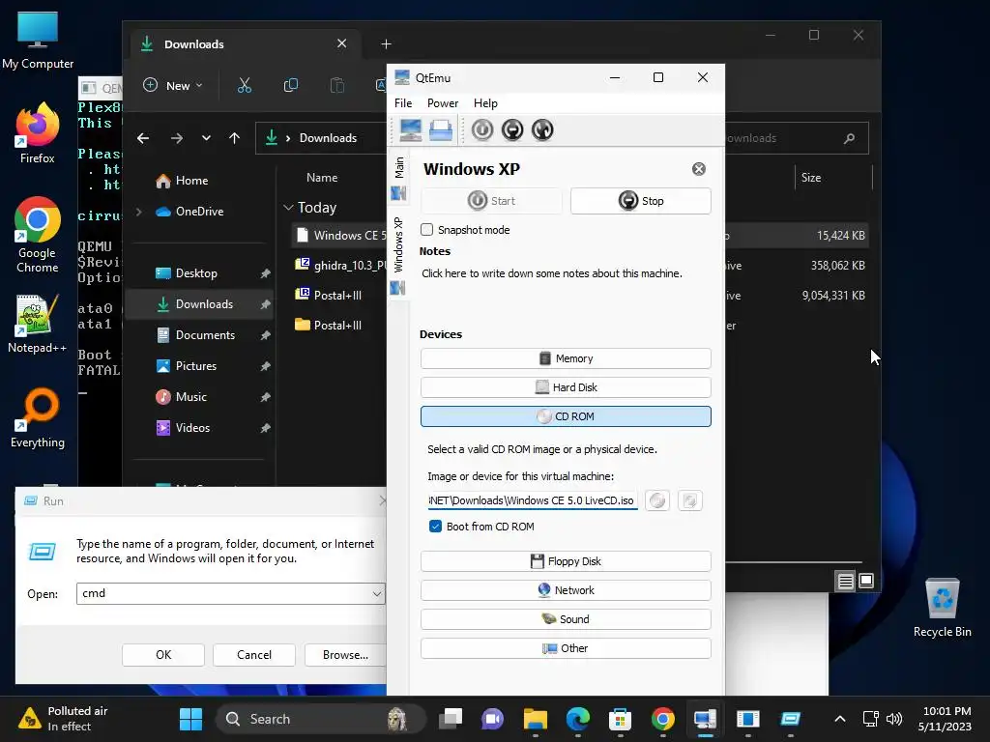Image resolution: width=990 pixels, height=742 pixels.
Task: Select Desktop in Explorer sidebar
Action: (x=196, y=273)
